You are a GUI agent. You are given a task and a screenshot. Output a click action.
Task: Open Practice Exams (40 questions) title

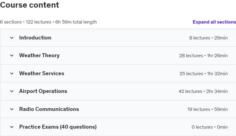pyautogui.click(x=58, y=127)
